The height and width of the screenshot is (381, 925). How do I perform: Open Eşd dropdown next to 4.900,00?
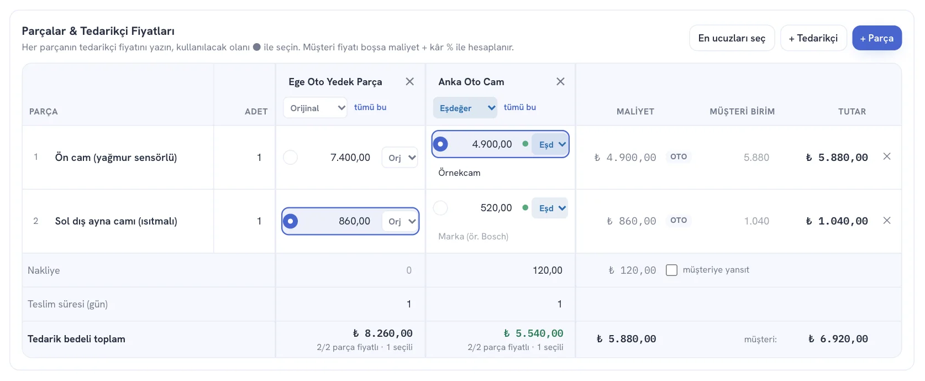[550, 144]
